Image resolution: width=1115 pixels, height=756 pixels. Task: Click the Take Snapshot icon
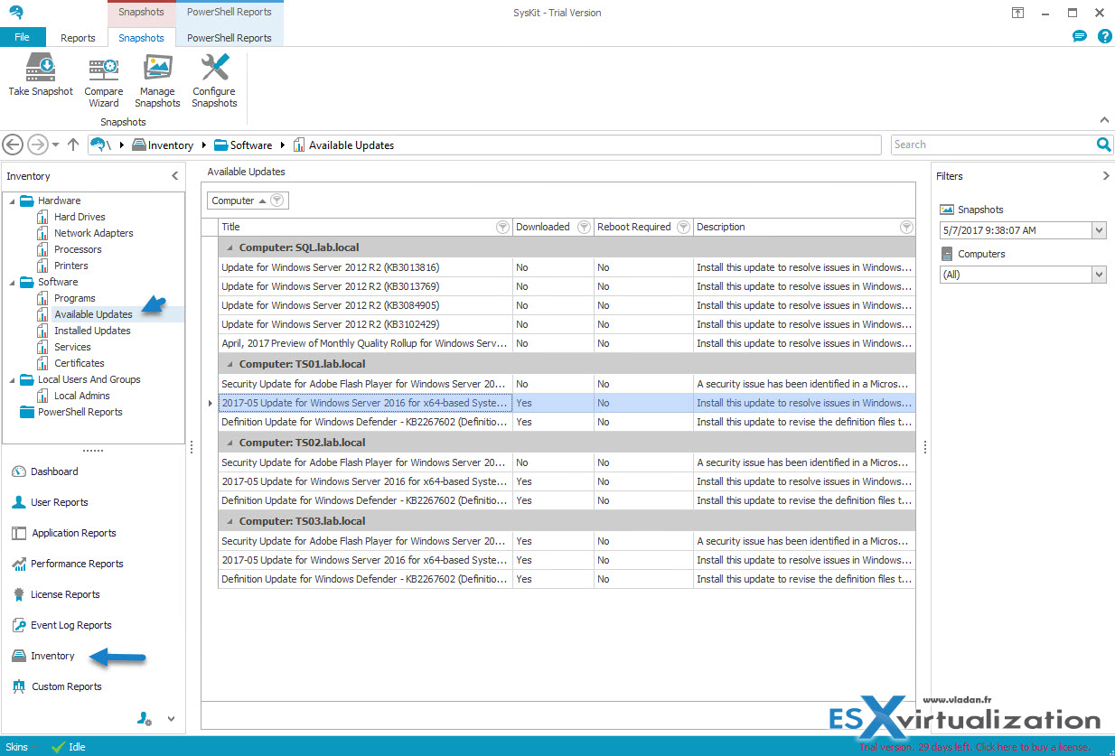[41, 68]
